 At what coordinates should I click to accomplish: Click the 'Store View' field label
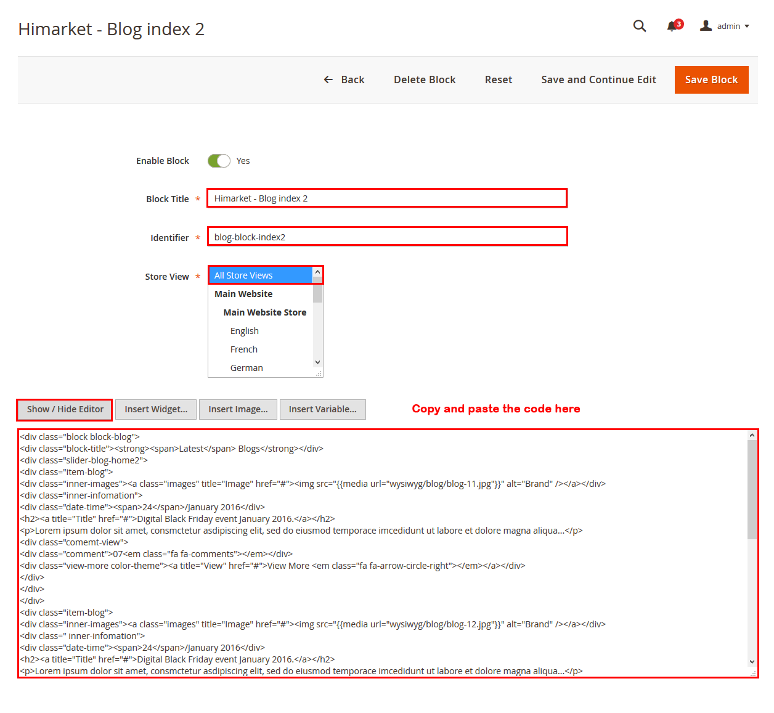point(167,277)
